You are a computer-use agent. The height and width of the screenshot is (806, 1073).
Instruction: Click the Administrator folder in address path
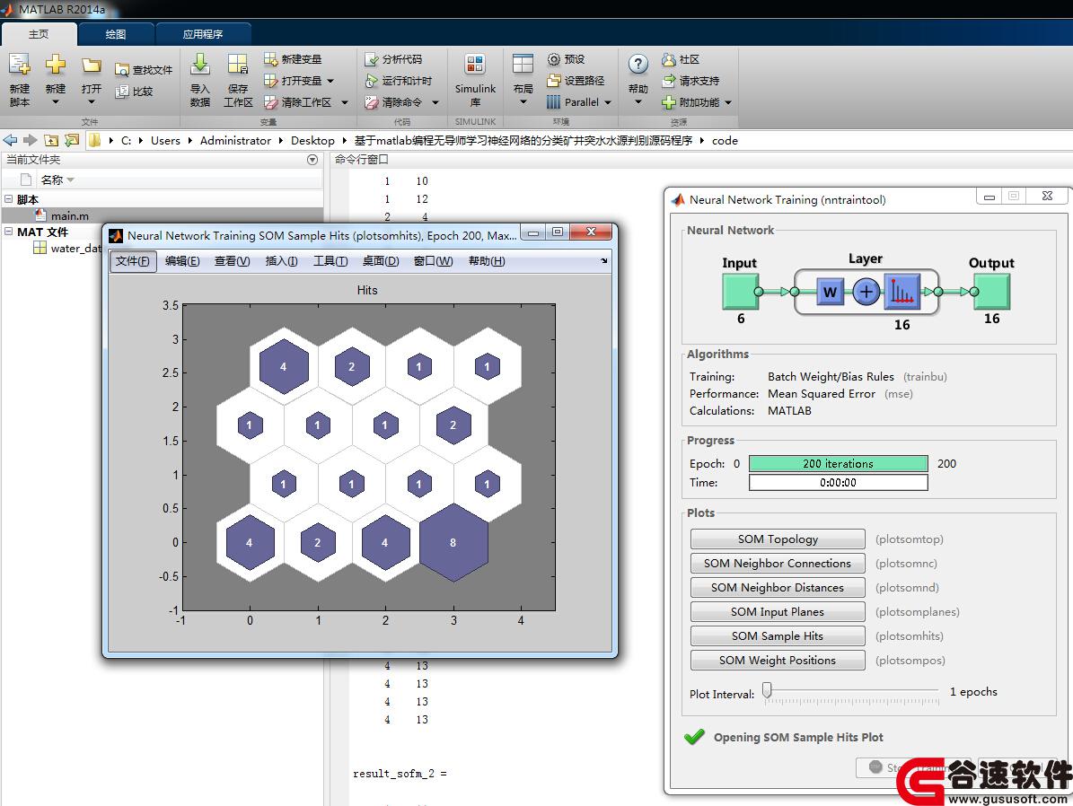235,140
